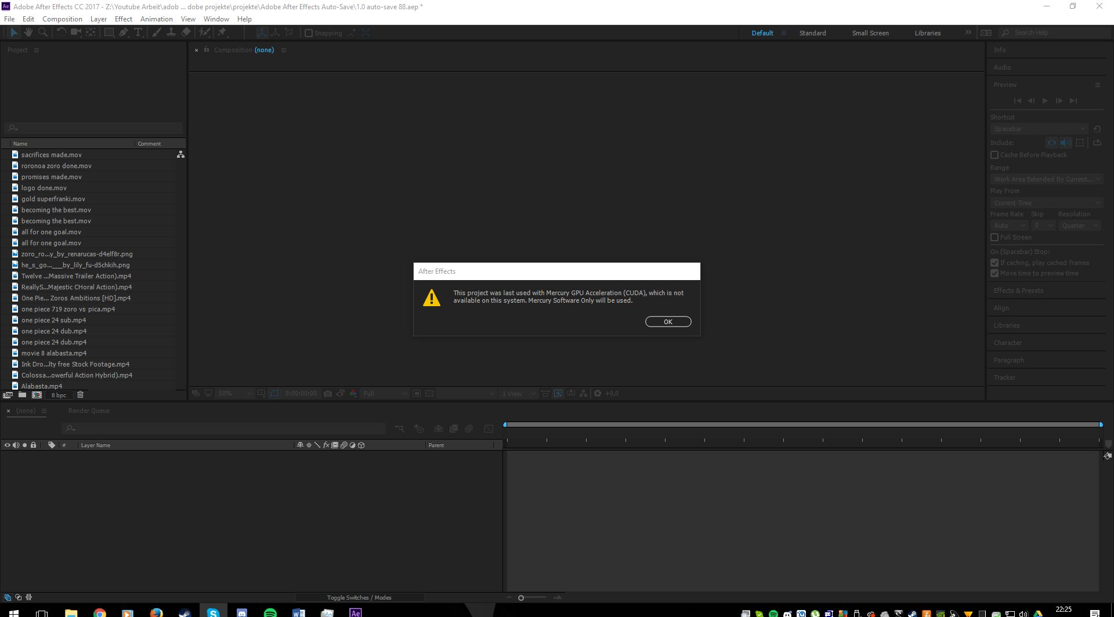Open the Effect menu
This screenshot has width=1114, height=617.
pos(124,19)
